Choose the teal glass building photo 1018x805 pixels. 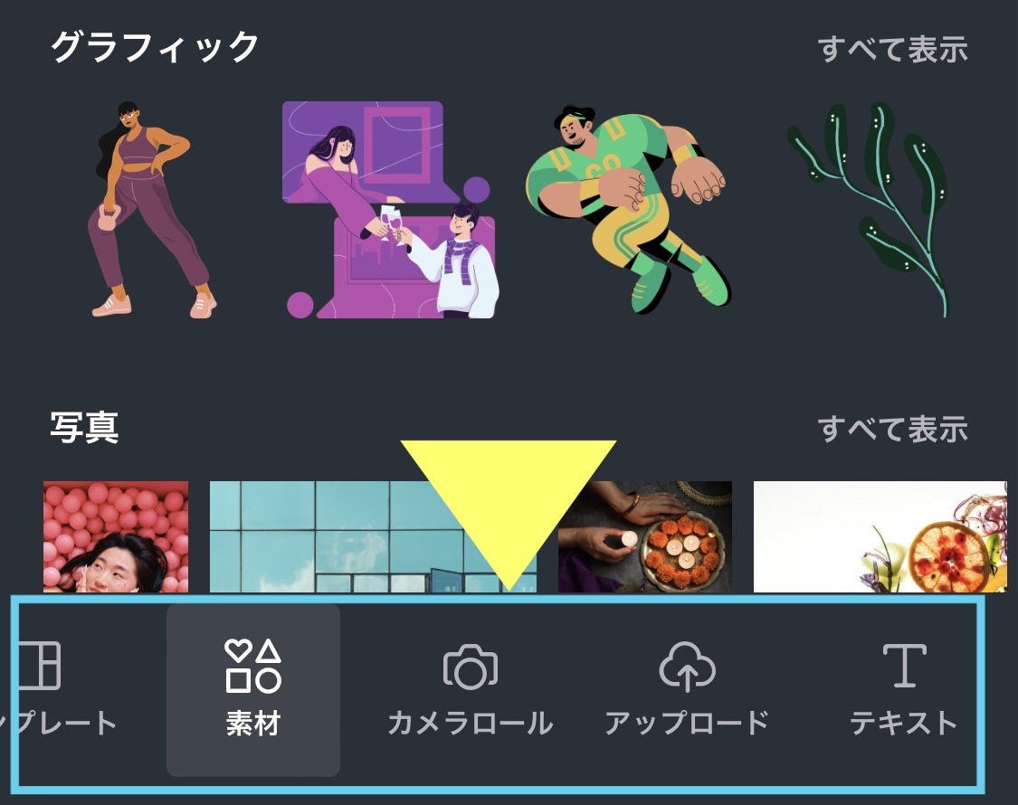point(373,536)
